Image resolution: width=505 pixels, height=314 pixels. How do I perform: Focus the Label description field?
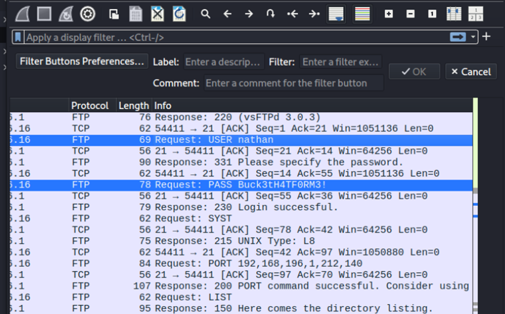tap(224, 62)
